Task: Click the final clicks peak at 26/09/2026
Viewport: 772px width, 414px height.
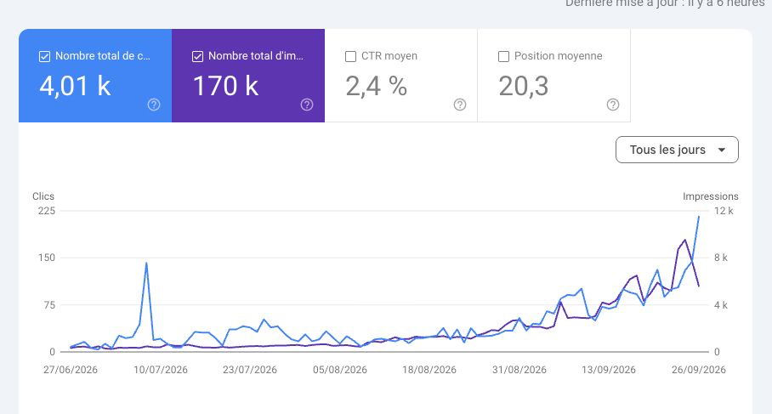Action: pos(699,217)
